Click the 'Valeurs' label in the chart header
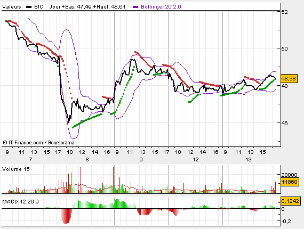This screenshot has width=304, height=229. tap(11, 7)
